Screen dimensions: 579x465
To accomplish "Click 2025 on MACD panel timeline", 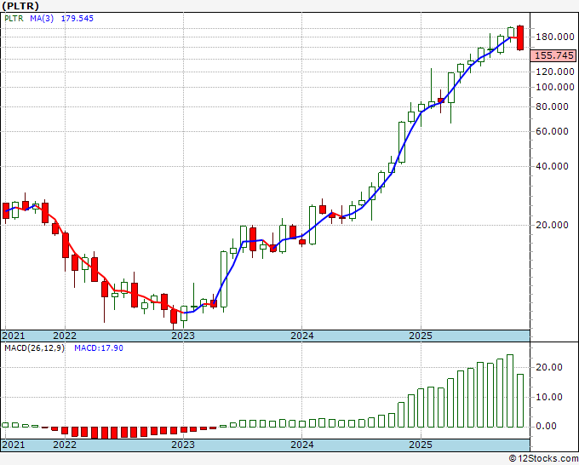I will [x=421, y=445].
